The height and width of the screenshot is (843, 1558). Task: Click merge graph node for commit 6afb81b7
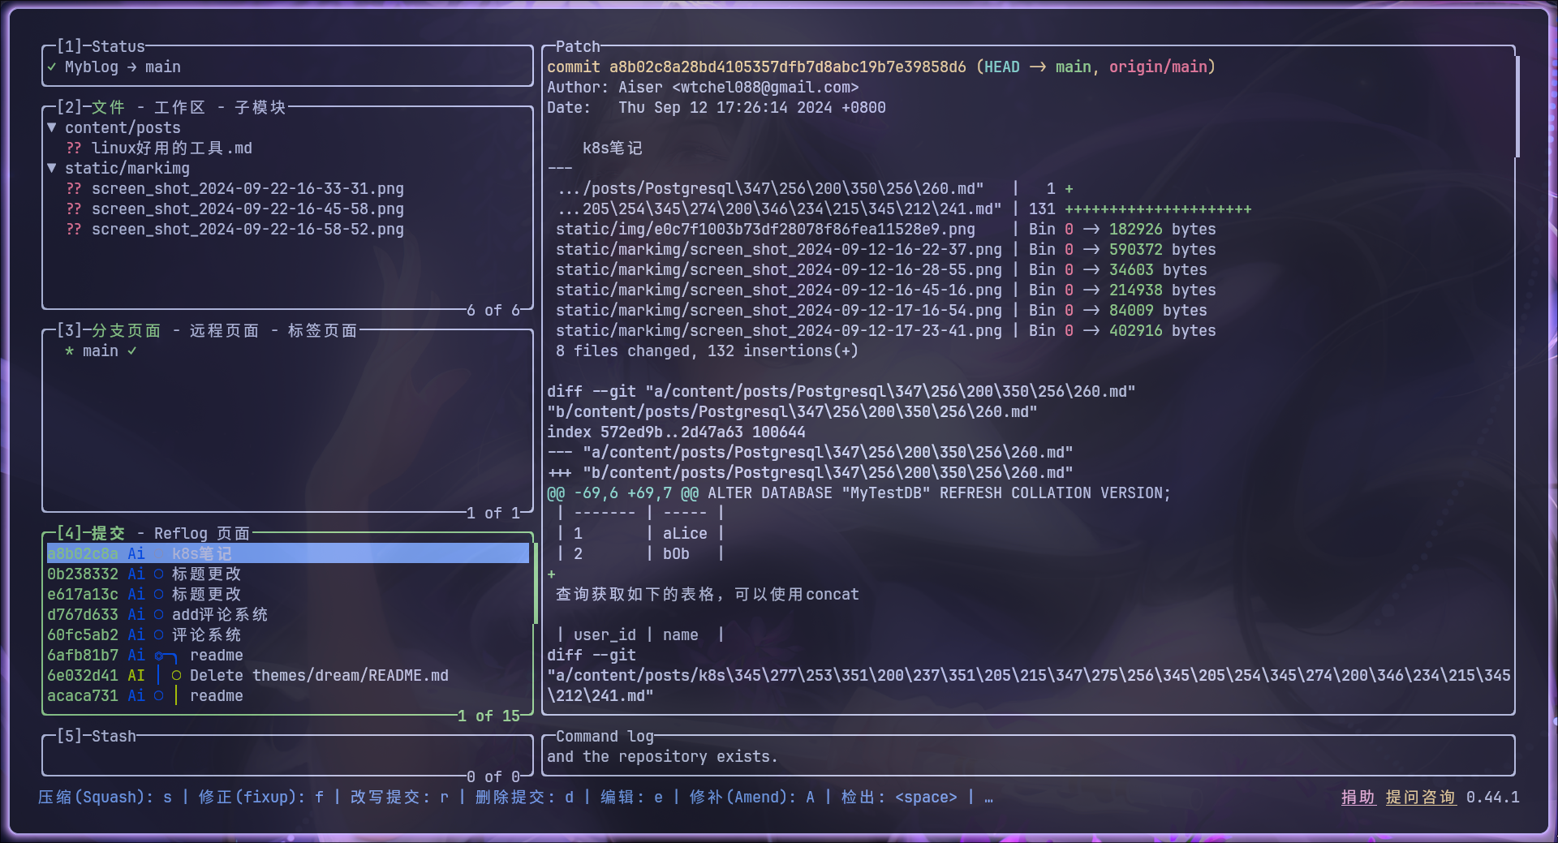coord(159,655)
